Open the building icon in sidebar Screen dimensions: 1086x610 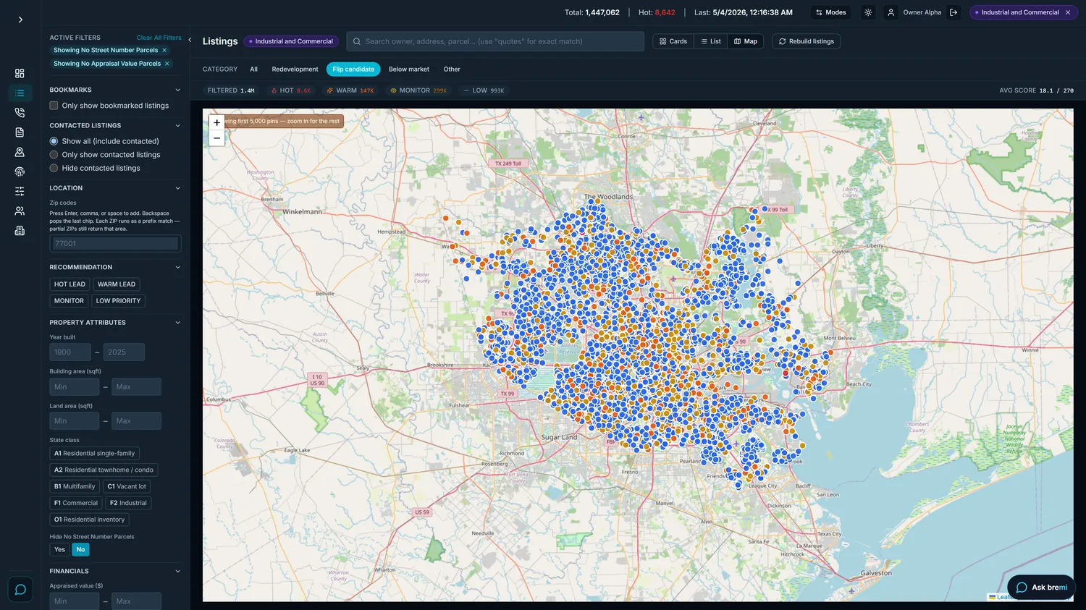pos(20,231)
